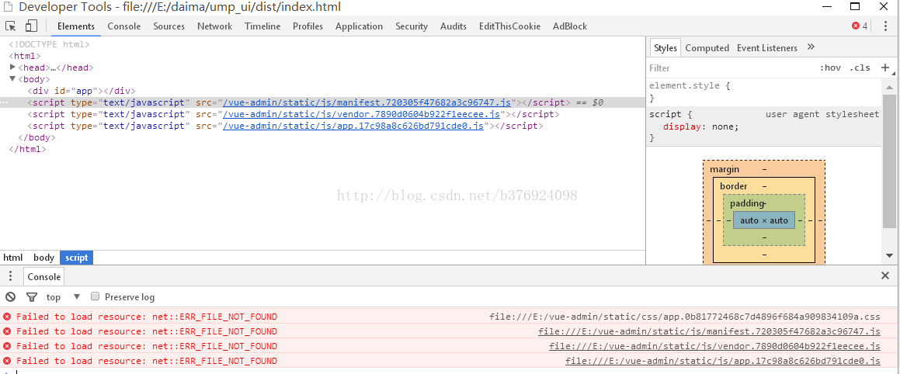Open the EditThisCookie tab
Screen dimensions: 900x374
pos(509,26)
